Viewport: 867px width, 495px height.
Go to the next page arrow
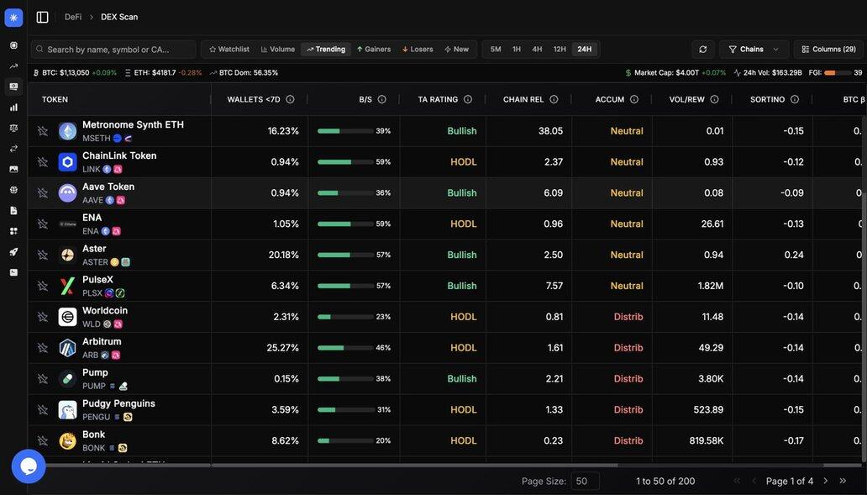826,481
